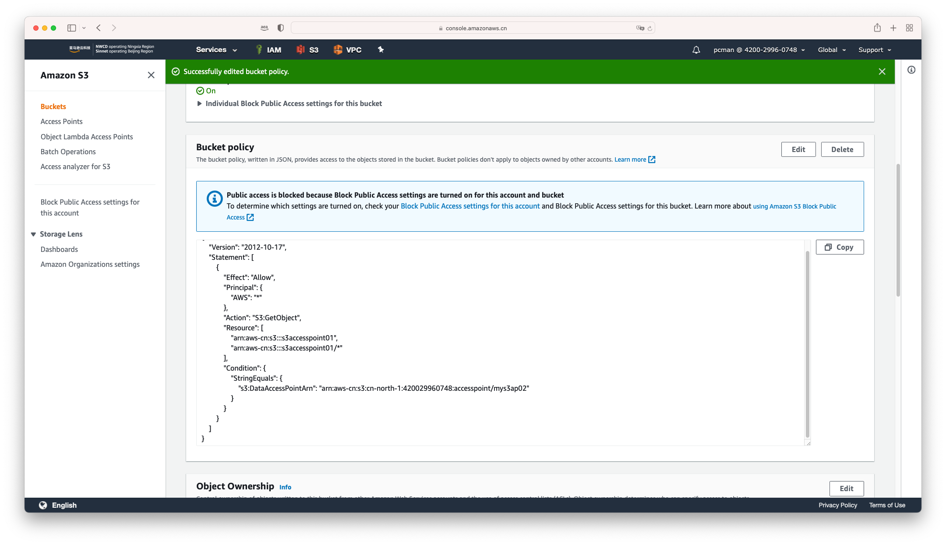This screenshot has width=946, height=545.
Task: Copy the bucket policy JSON
Action: point(840,247)
